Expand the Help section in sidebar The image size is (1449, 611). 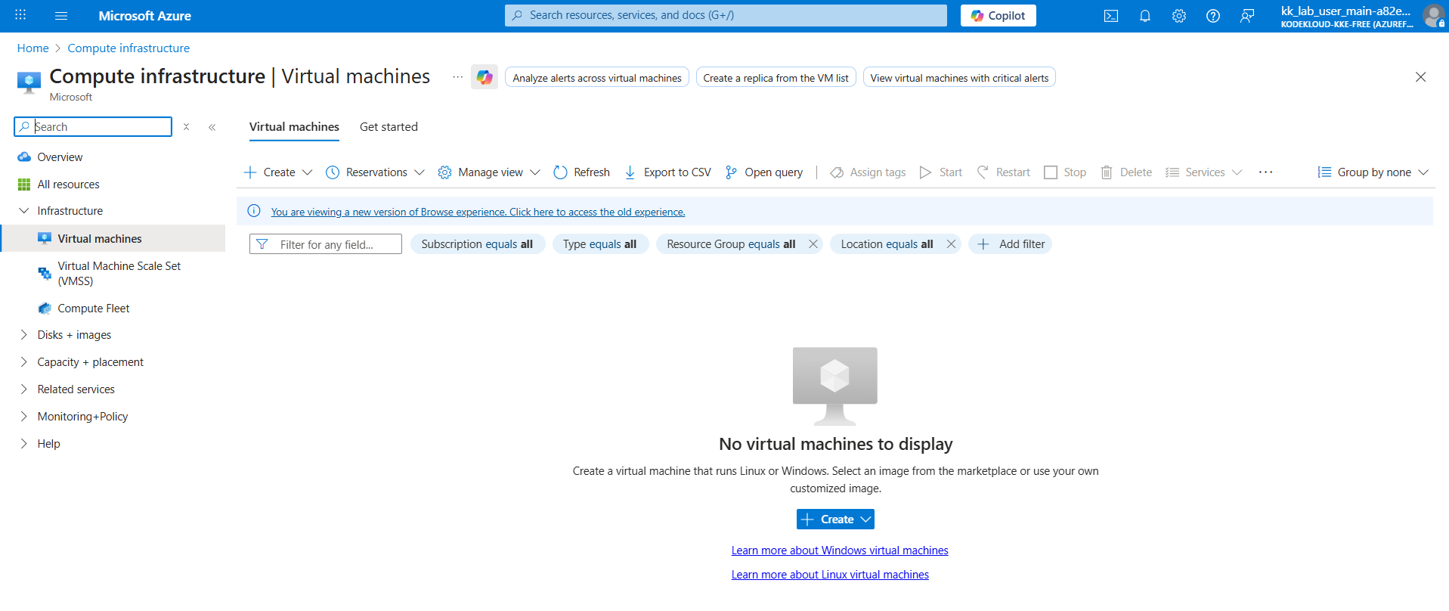(23, 444)
